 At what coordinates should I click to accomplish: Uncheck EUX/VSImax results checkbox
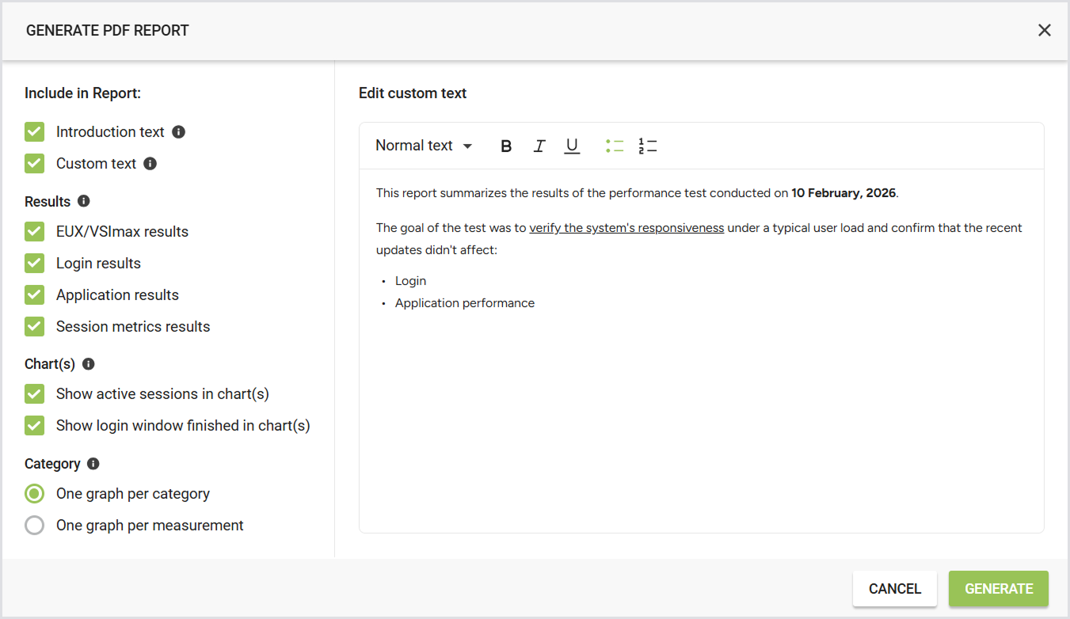(34, 232)
